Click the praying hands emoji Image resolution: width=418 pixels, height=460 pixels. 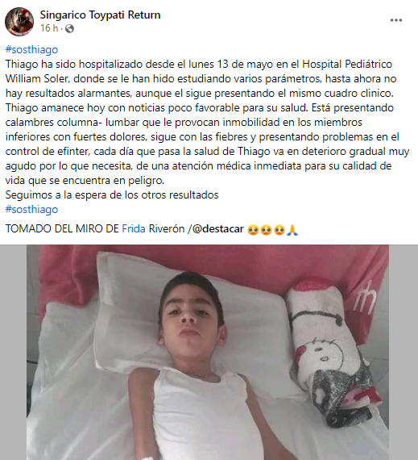pyautogui.click(x=292, y=229)
